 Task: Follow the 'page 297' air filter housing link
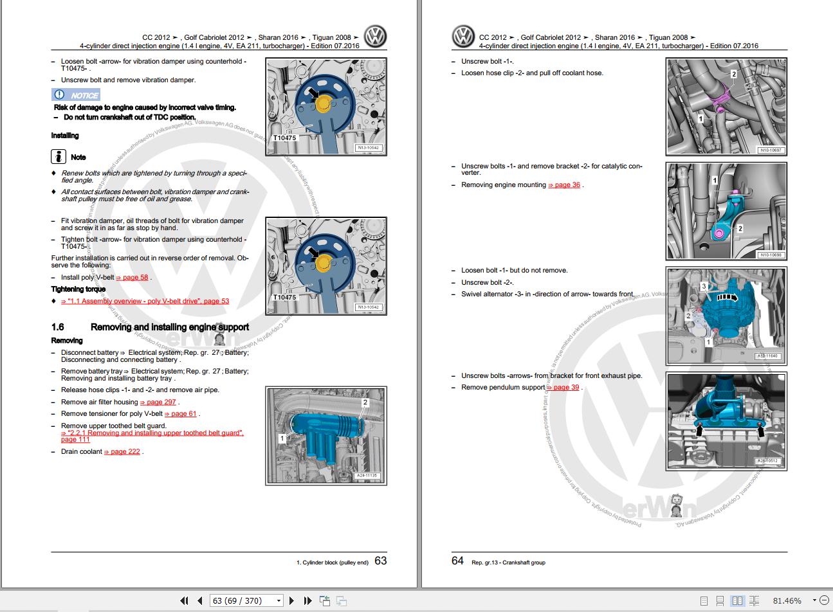[158, 402]
